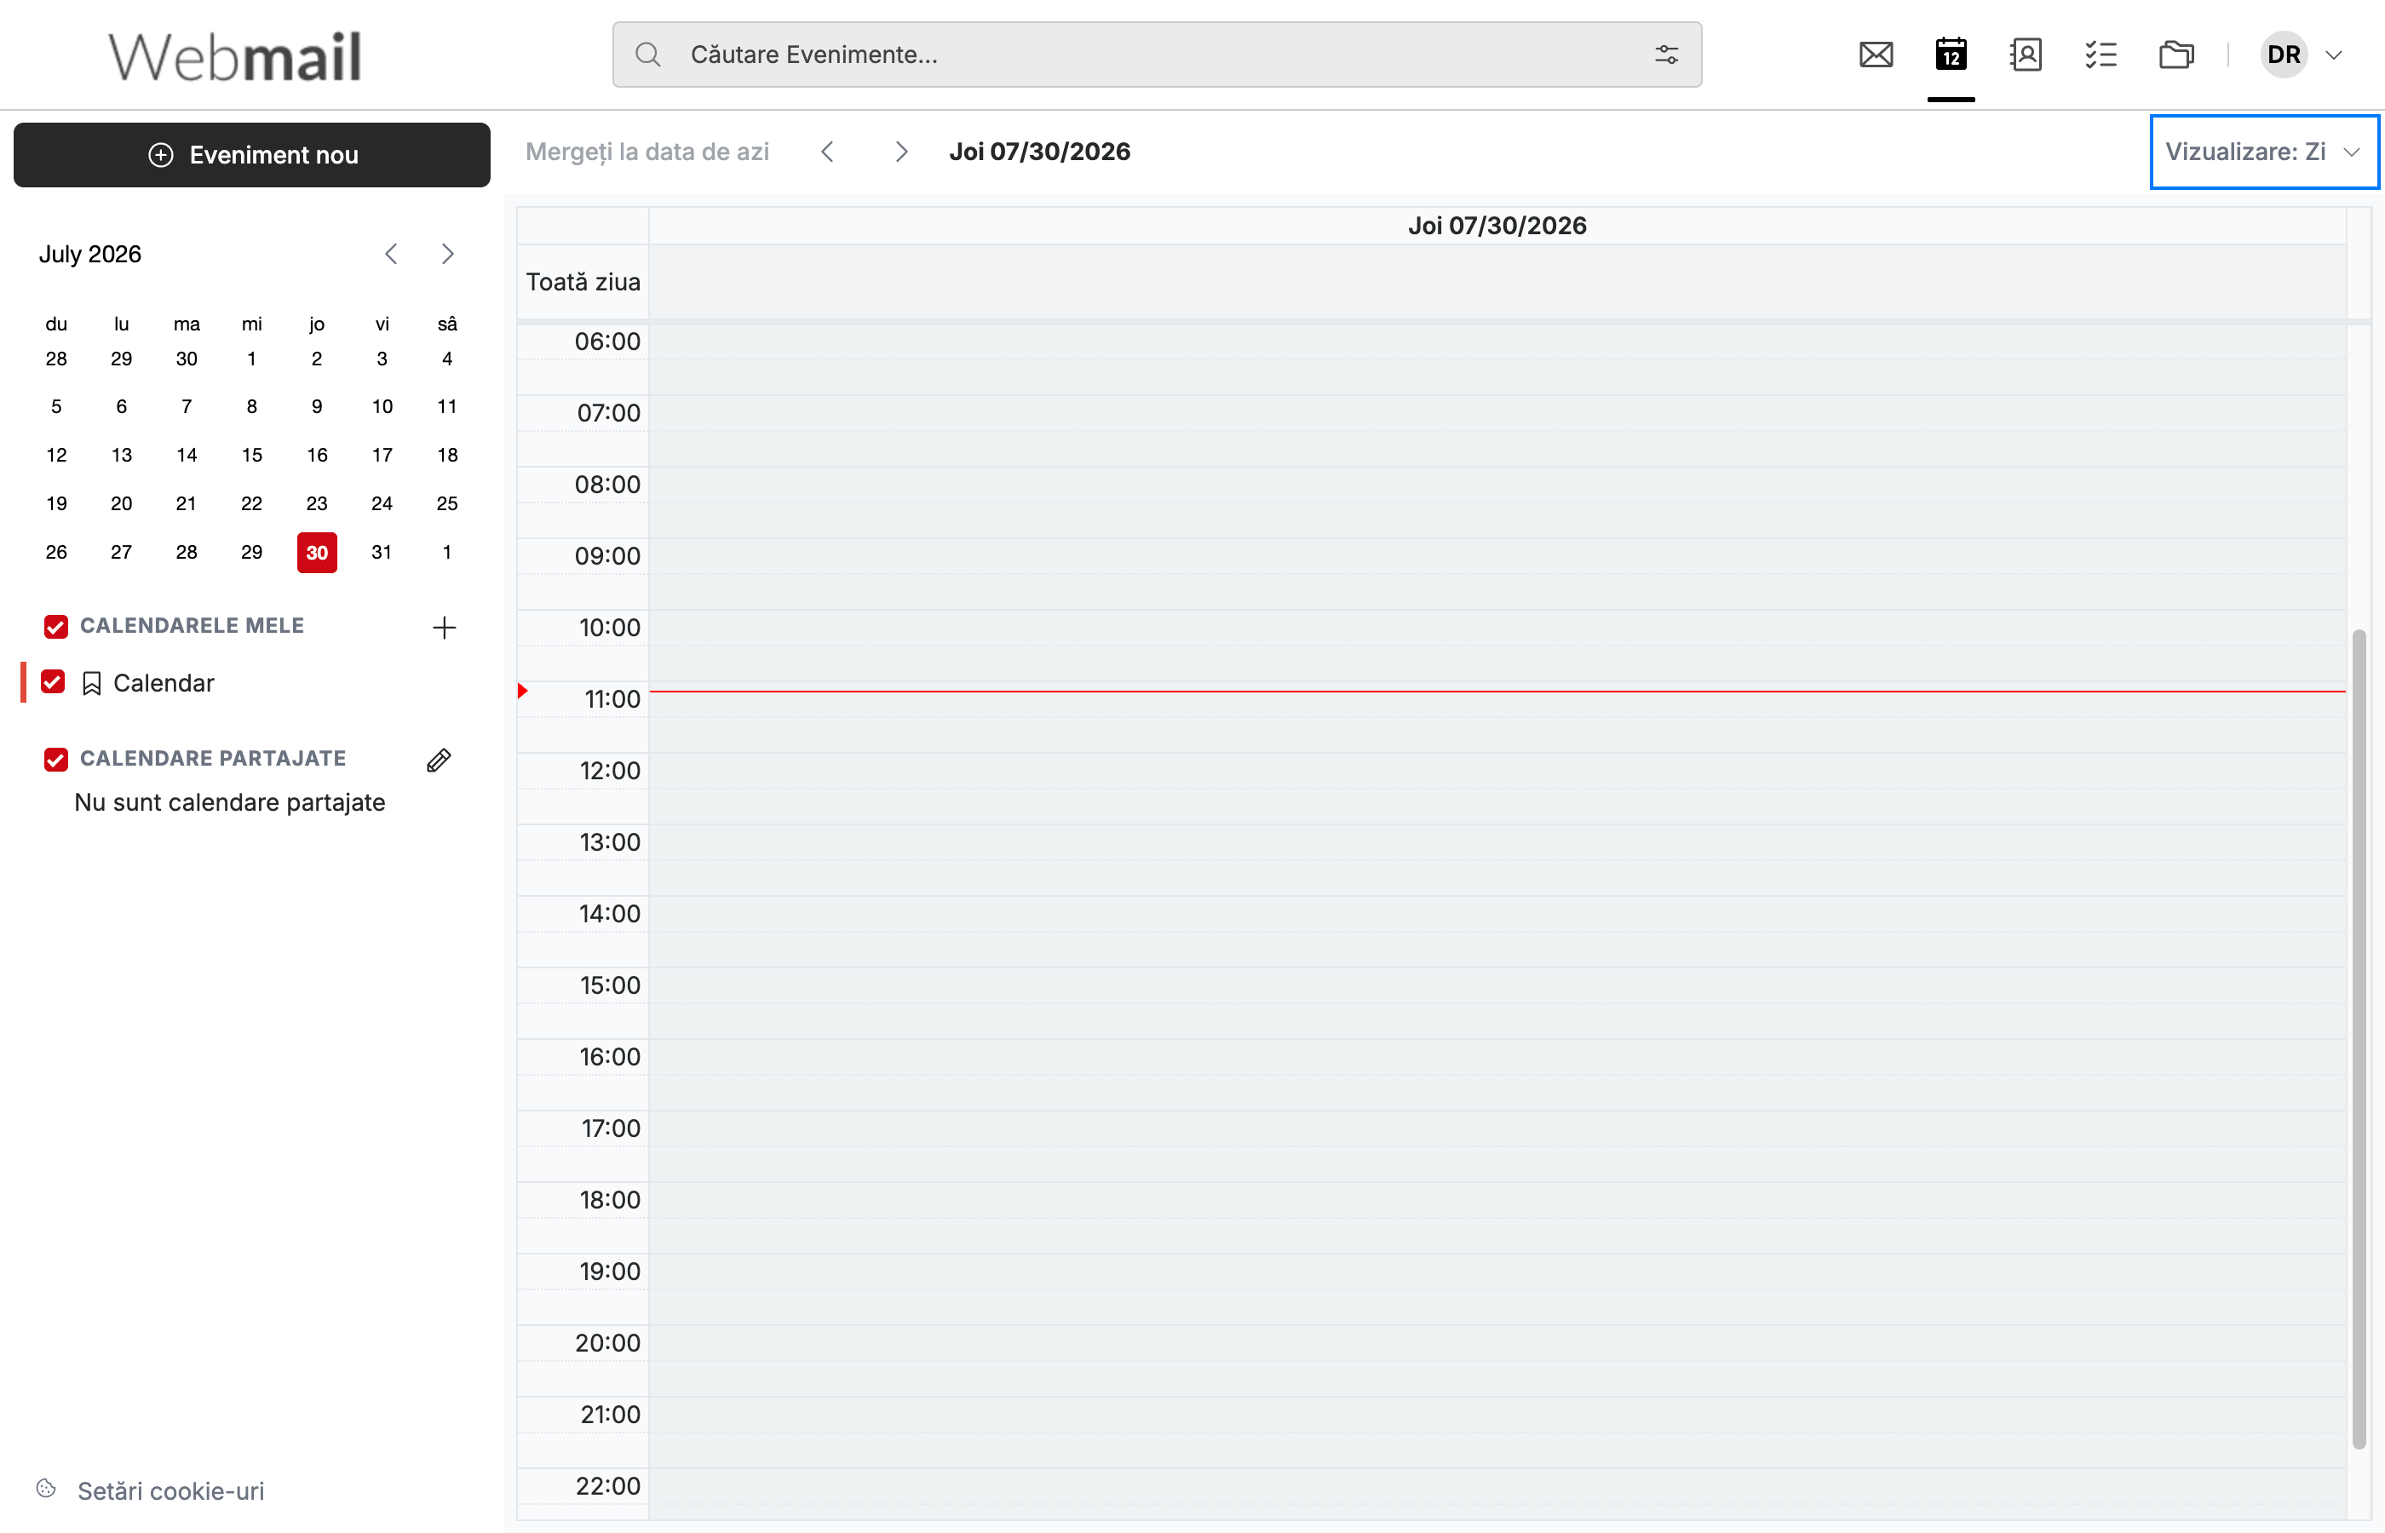2385x1533 pixels.
Task: Open the Calendar module icon
Action: [x=1951, y=55]
